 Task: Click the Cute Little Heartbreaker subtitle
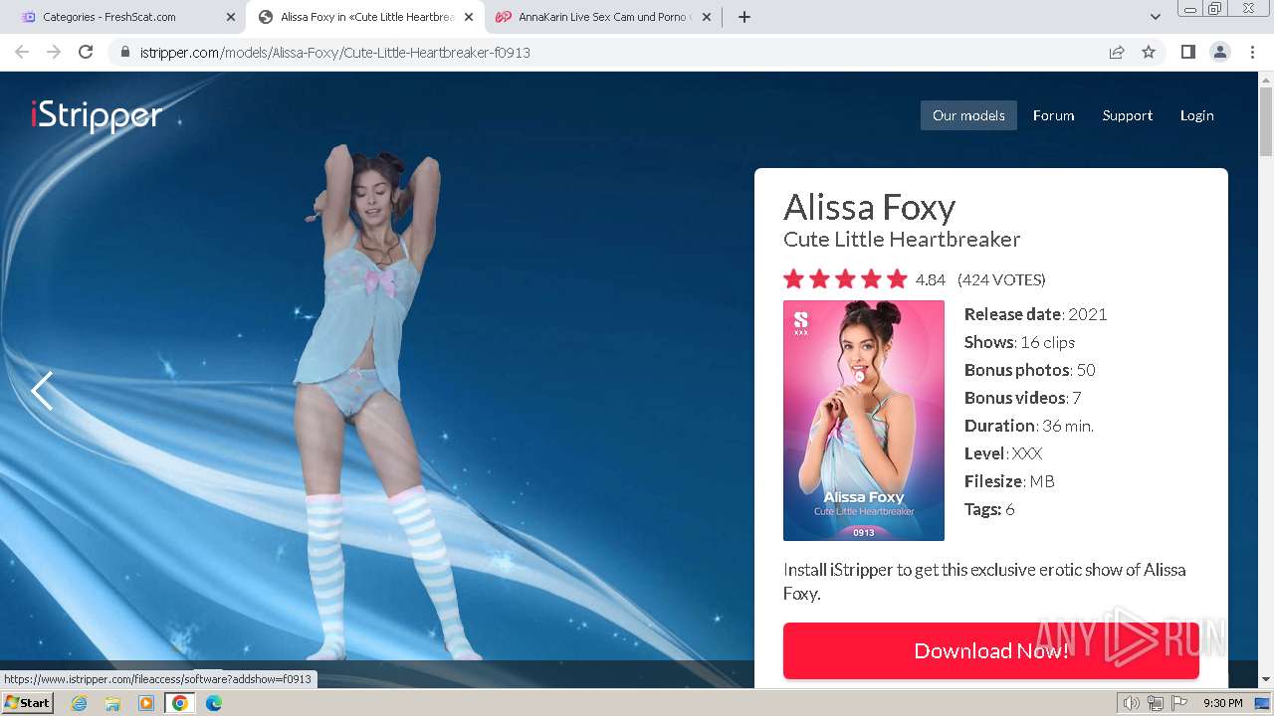click(902, 240)
